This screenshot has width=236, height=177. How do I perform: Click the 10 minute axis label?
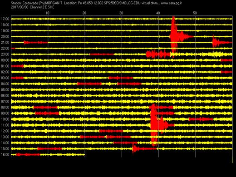coord(47,13)
